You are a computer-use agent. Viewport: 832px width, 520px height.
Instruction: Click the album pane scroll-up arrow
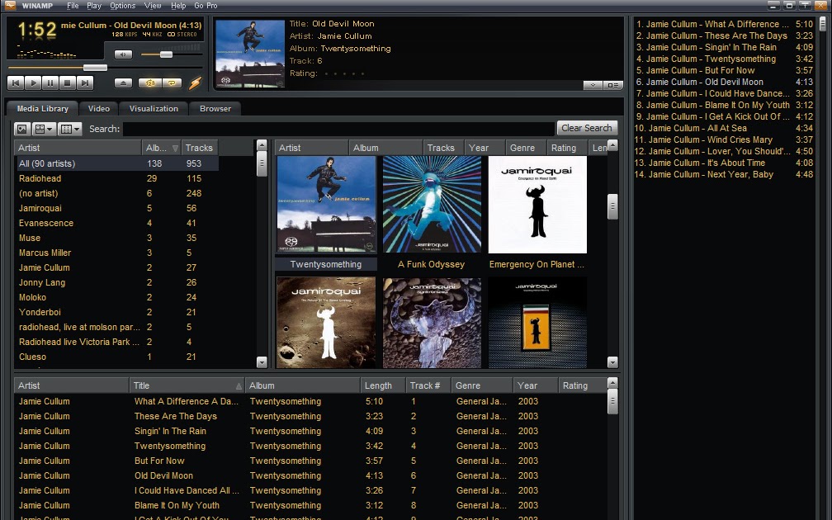pyautogui.click(x=612, y=145)
